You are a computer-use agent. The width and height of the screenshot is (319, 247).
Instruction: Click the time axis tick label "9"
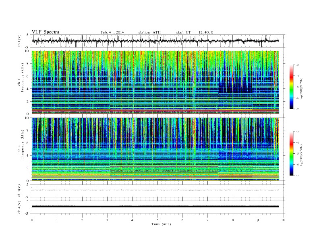tap(258, 220)
